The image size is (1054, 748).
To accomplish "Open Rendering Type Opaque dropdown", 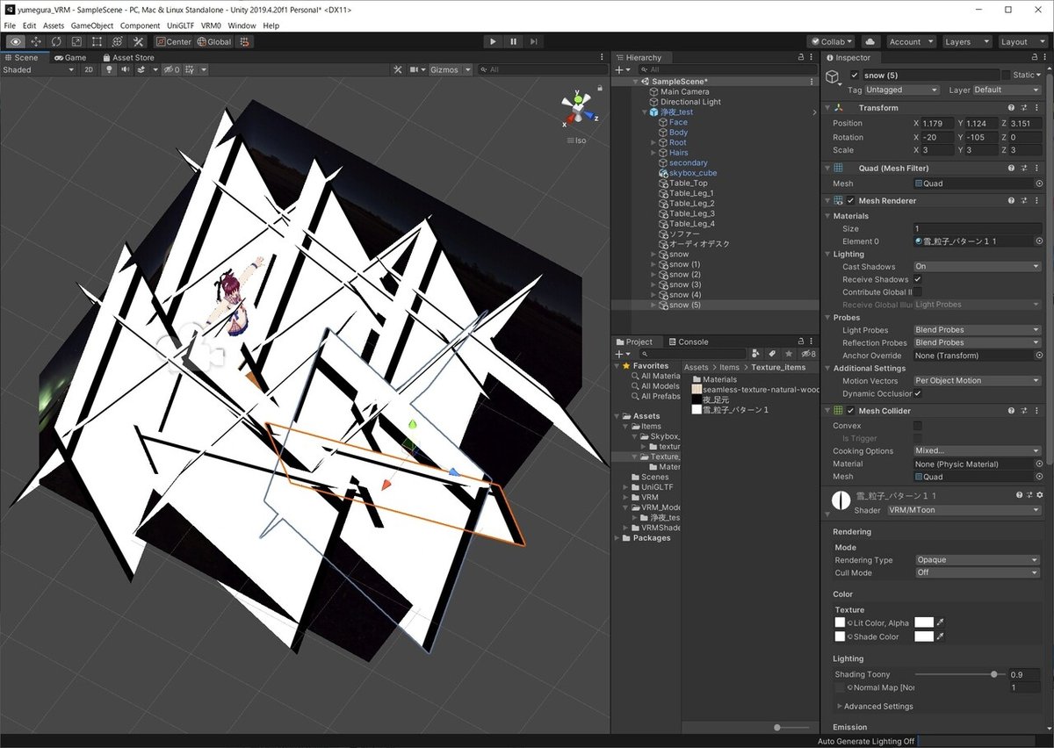I will coord(978,559).
